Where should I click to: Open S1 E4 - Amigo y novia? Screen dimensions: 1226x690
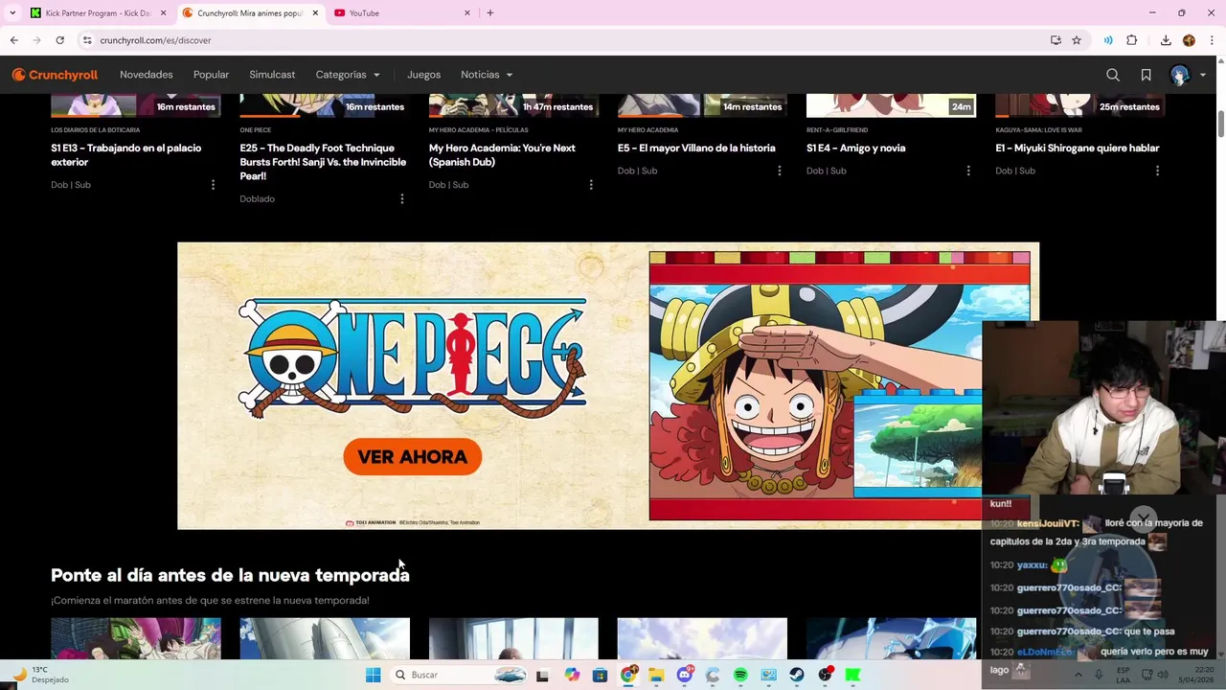855,149
